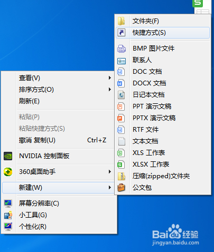Open 个性化(R) from the menu

59,227
